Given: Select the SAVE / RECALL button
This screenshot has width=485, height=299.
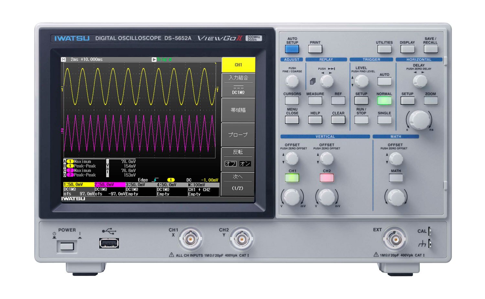Looking at the screenshot, I should click(x=430, y=49).
